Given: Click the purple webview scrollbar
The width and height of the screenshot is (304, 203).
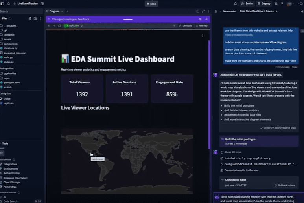Looking at the screenshot, I should [x=209, y=95].
